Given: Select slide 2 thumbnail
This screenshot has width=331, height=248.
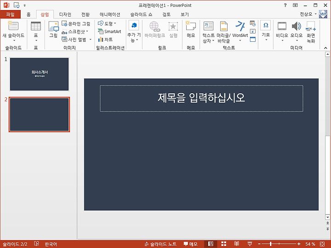Looking at the screenshot, I should click(39, 114).
